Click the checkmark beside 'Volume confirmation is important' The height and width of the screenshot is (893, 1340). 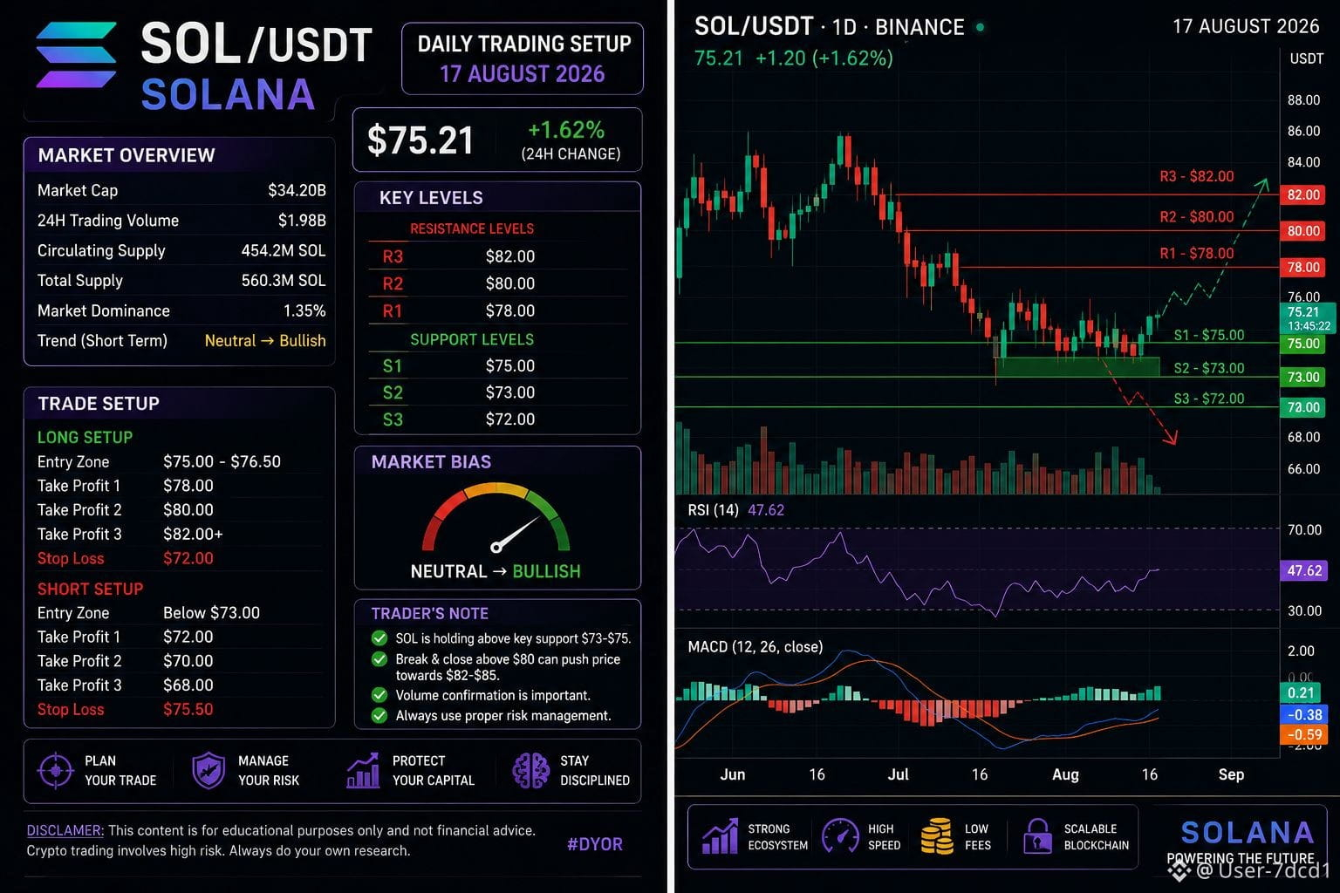point(379,695)
